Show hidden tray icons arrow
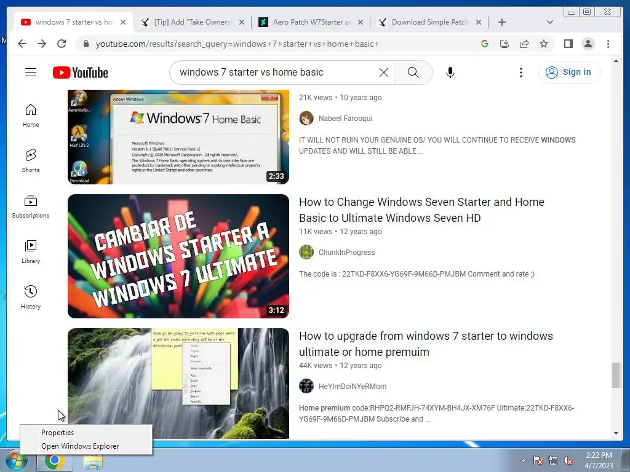630x472 pixels. pos(523,460)
